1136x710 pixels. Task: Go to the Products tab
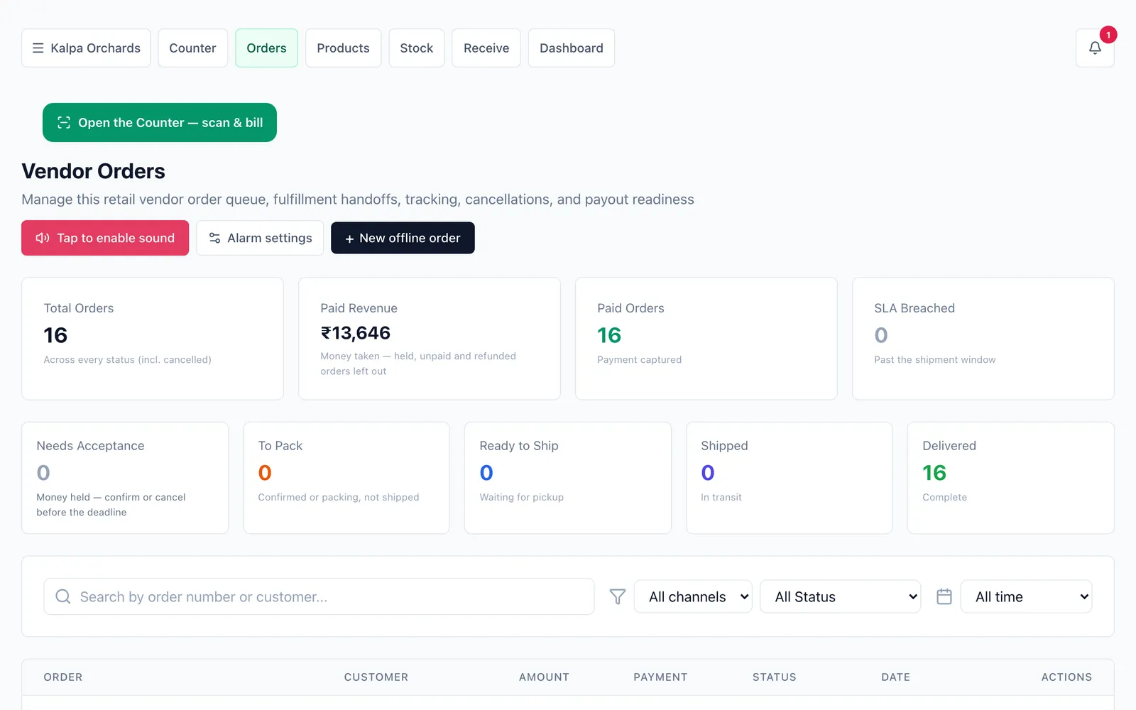click(343, 48)
